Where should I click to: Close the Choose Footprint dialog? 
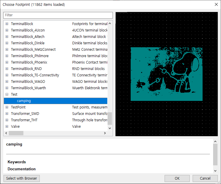(216, 4)
